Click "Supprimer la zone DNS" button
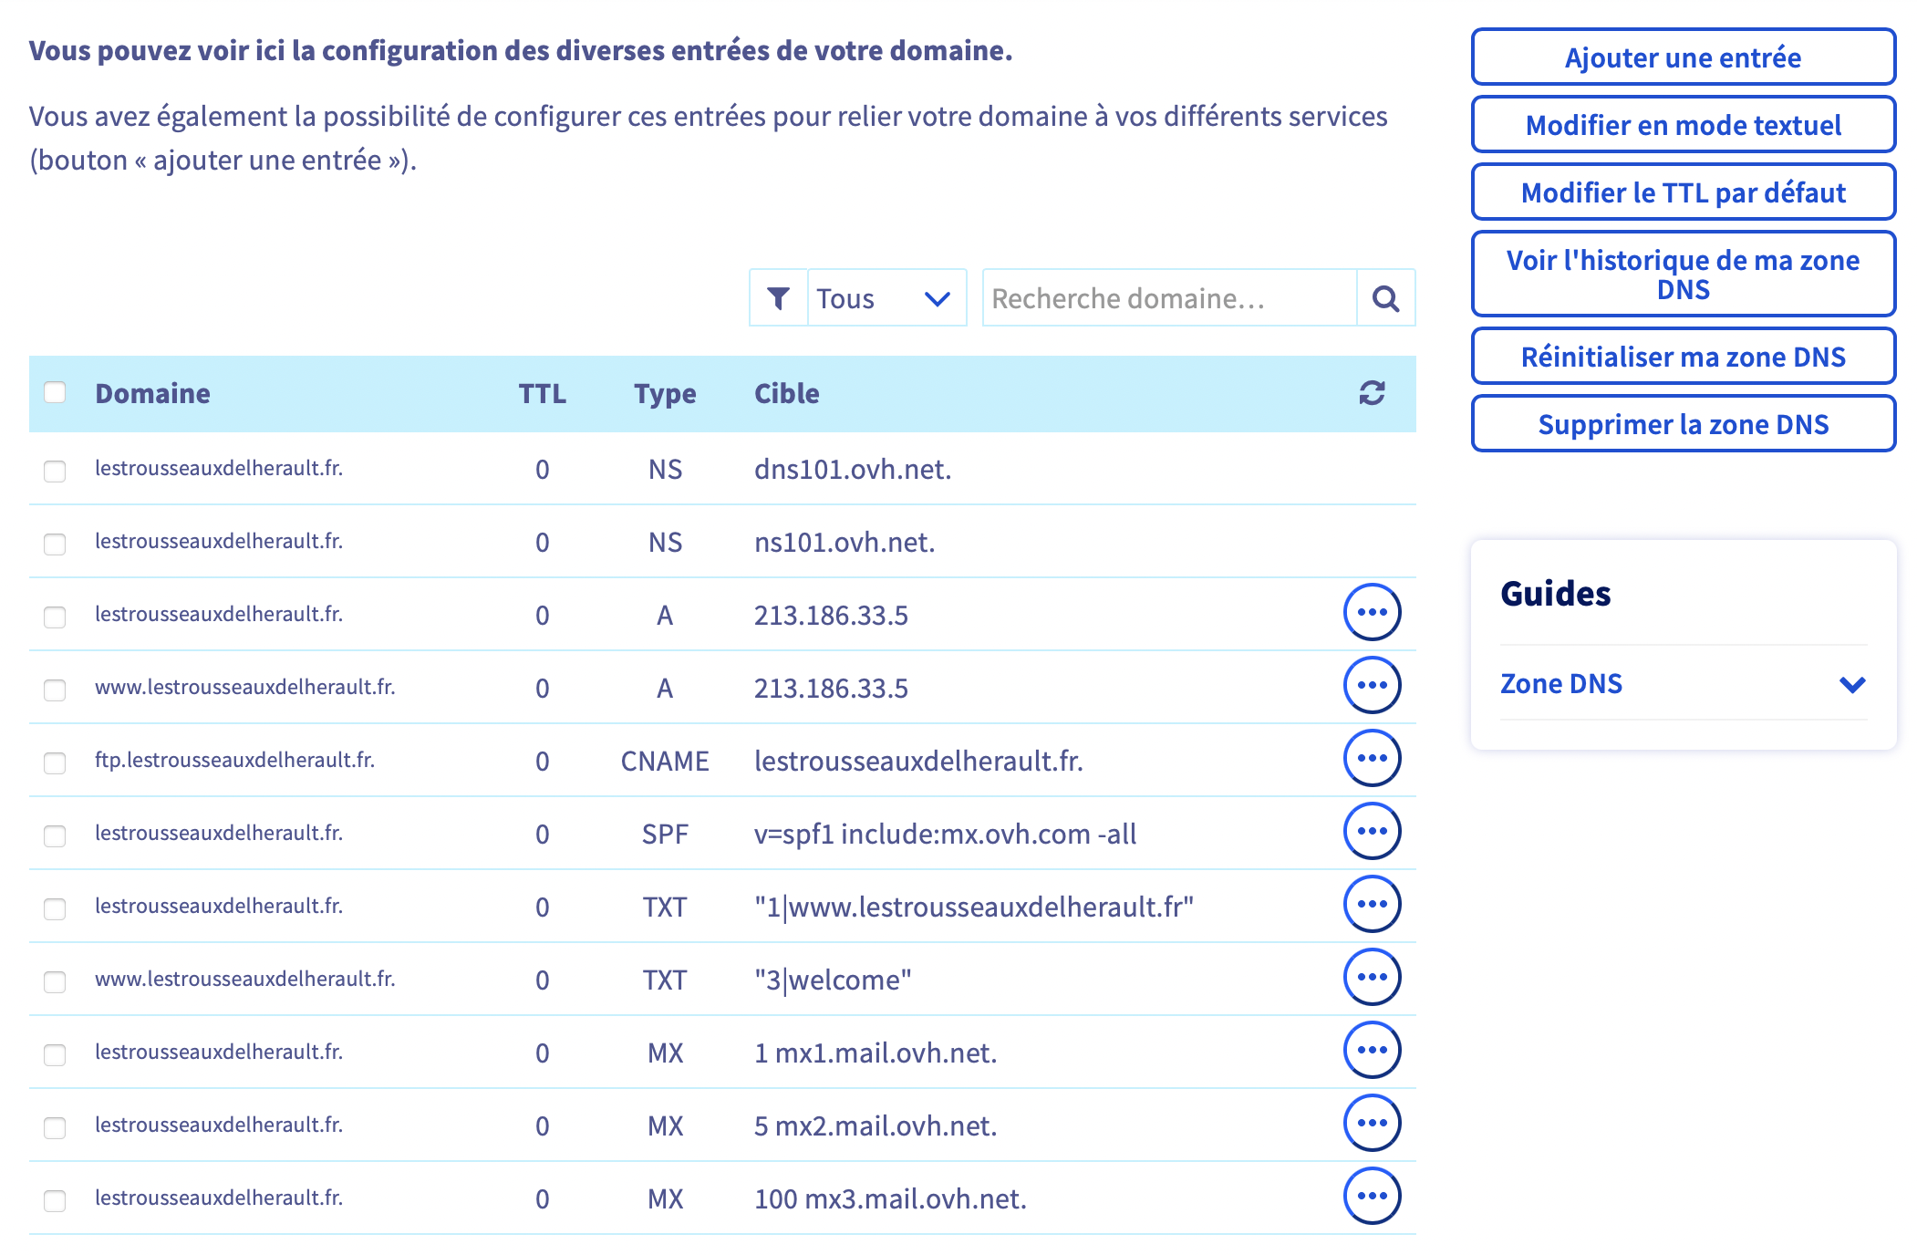 tap(1683, 424)
